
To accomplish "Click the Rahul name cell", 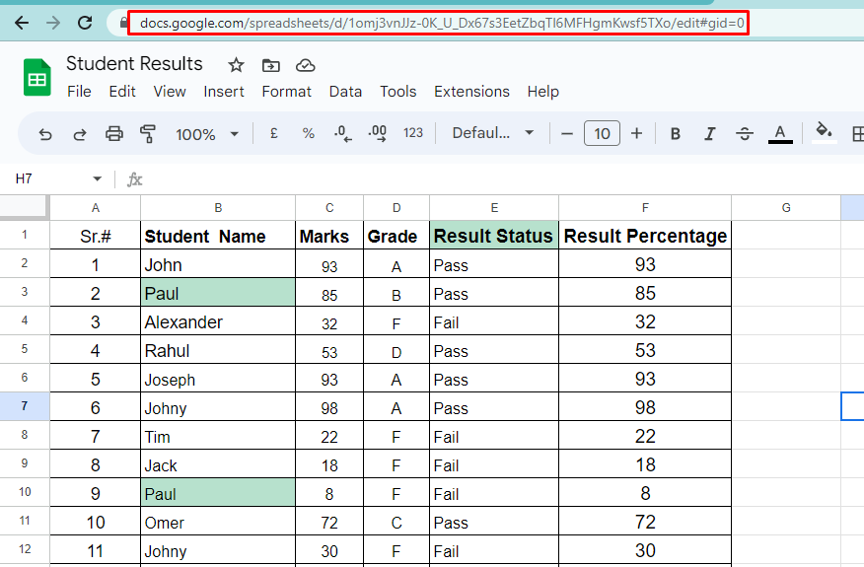I will [218, 350].
